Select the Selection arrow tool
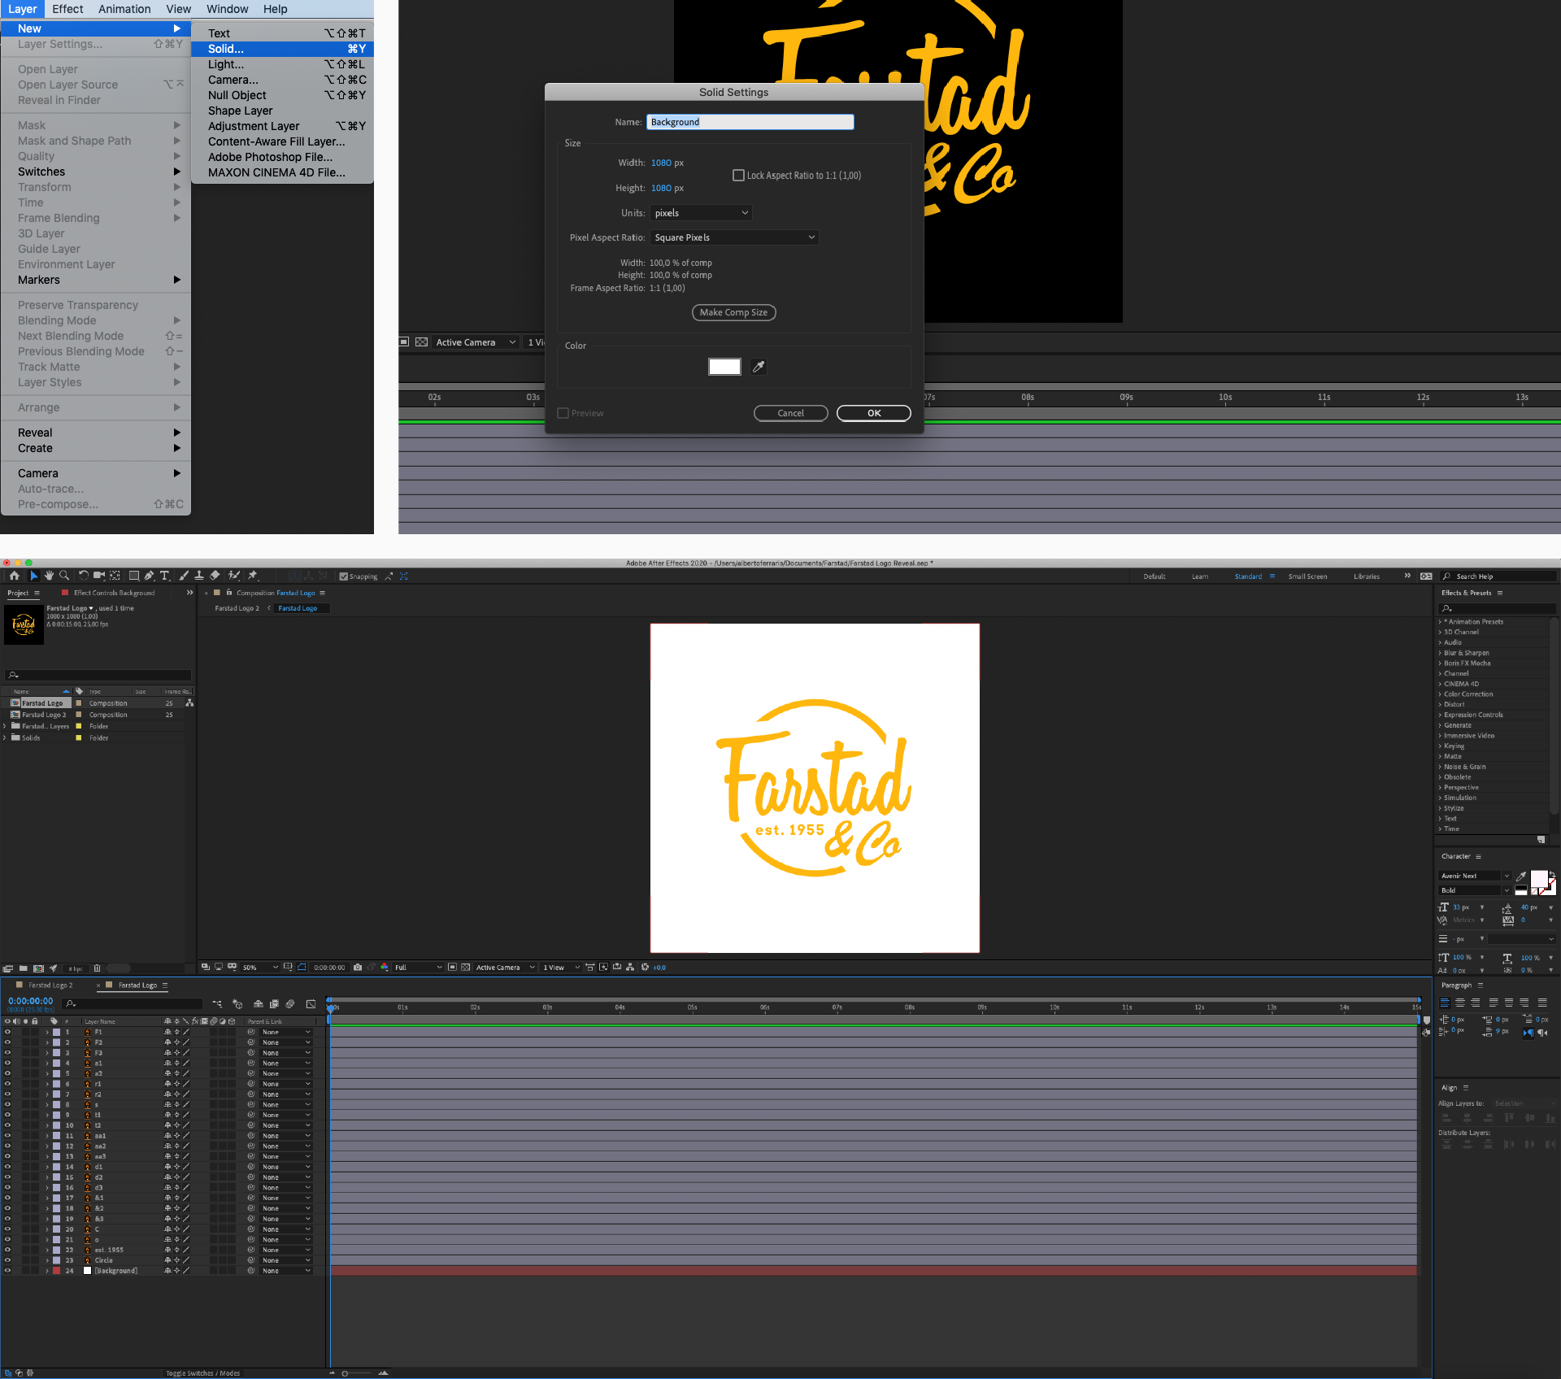This screenshot has height=1379, width=1561. (33, 576)
